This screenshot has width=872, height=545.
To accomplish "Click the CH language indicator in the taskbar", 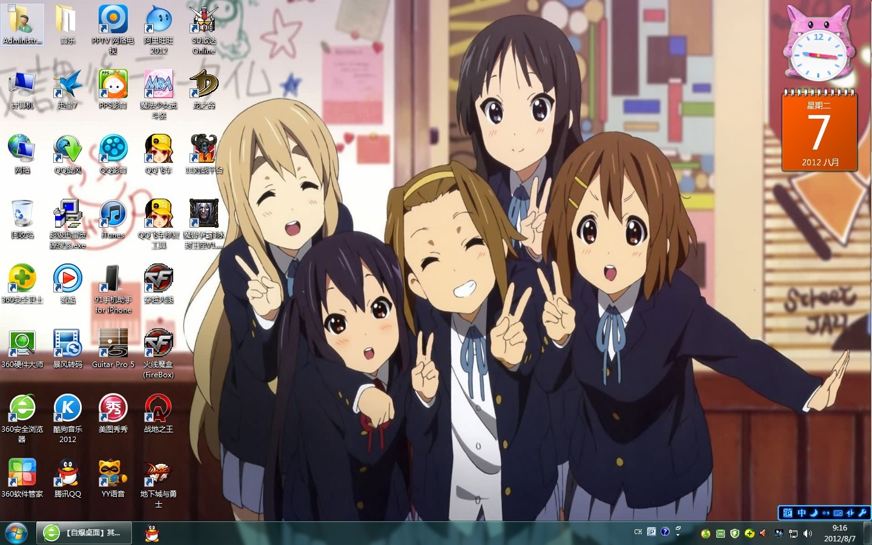I will tap(638, 532).
